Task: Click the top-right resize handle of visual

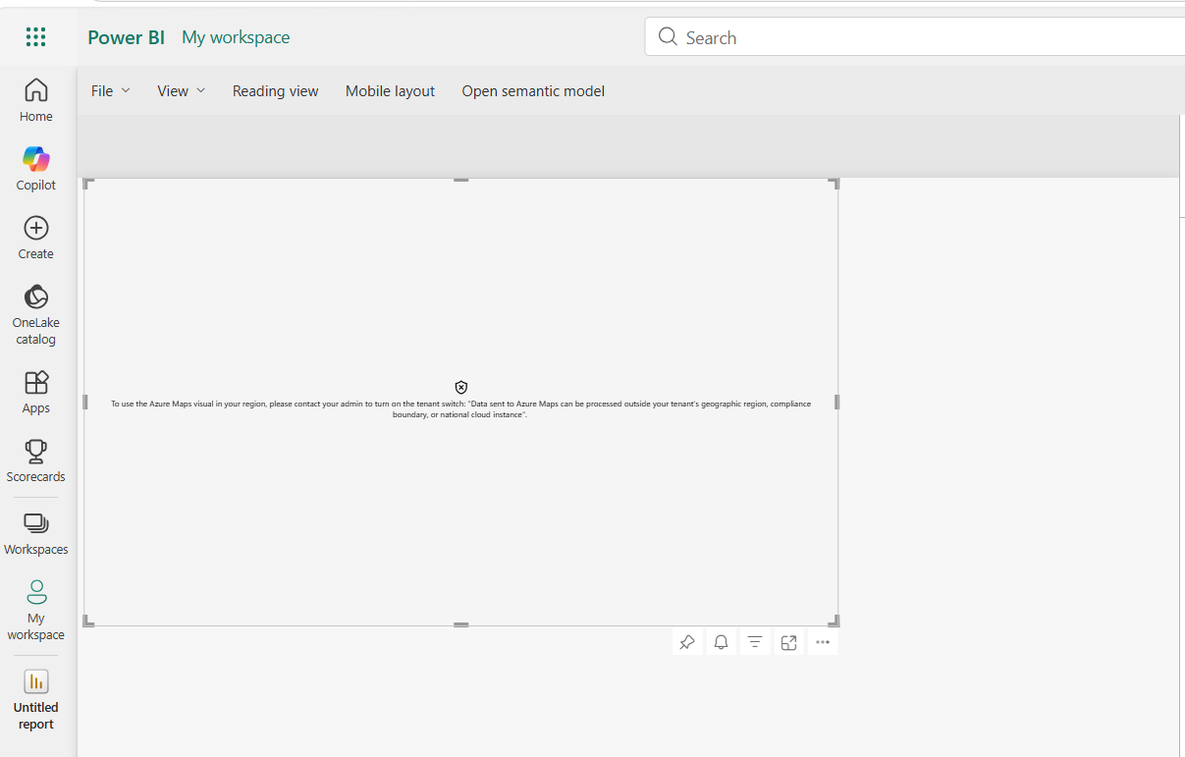Action: click(x=835, y=183)
